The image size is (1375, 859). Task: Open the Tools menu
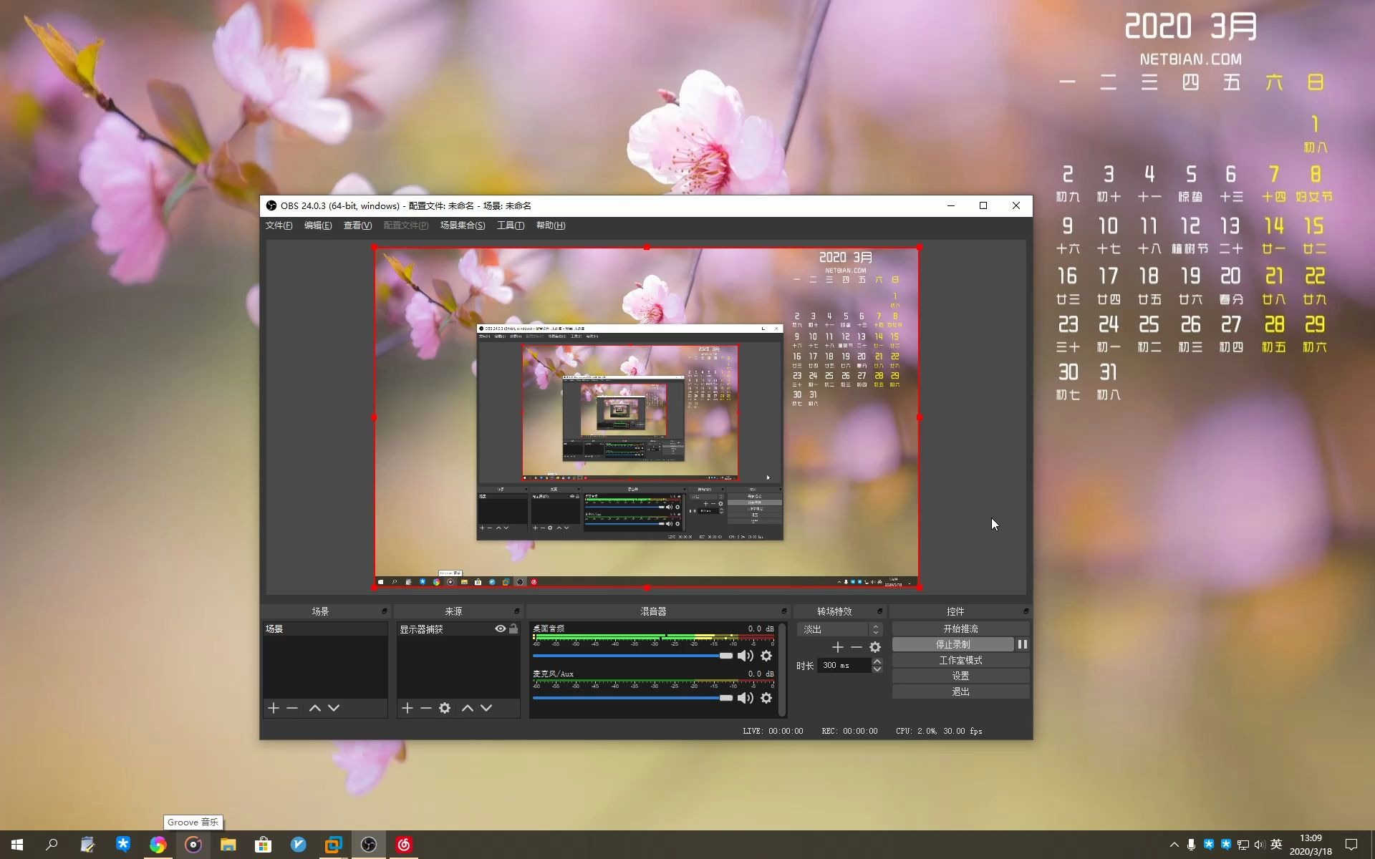pos(511,225)
